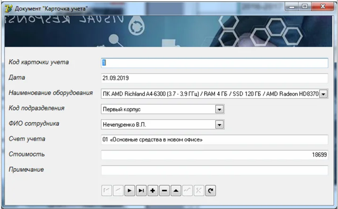
Task: Open the Наименование оборудования dropdown arrow
Action: click(x=323, y=94)
